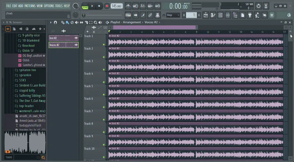Open the HELP menu
This screenshot has height=162, width=294.
click(67, 6)
